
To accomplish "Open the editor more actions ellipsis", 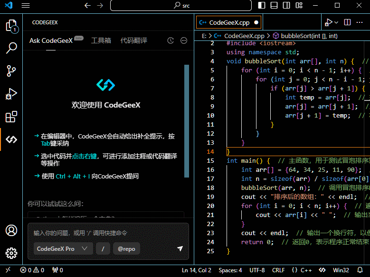I will (x=360, y=22).
